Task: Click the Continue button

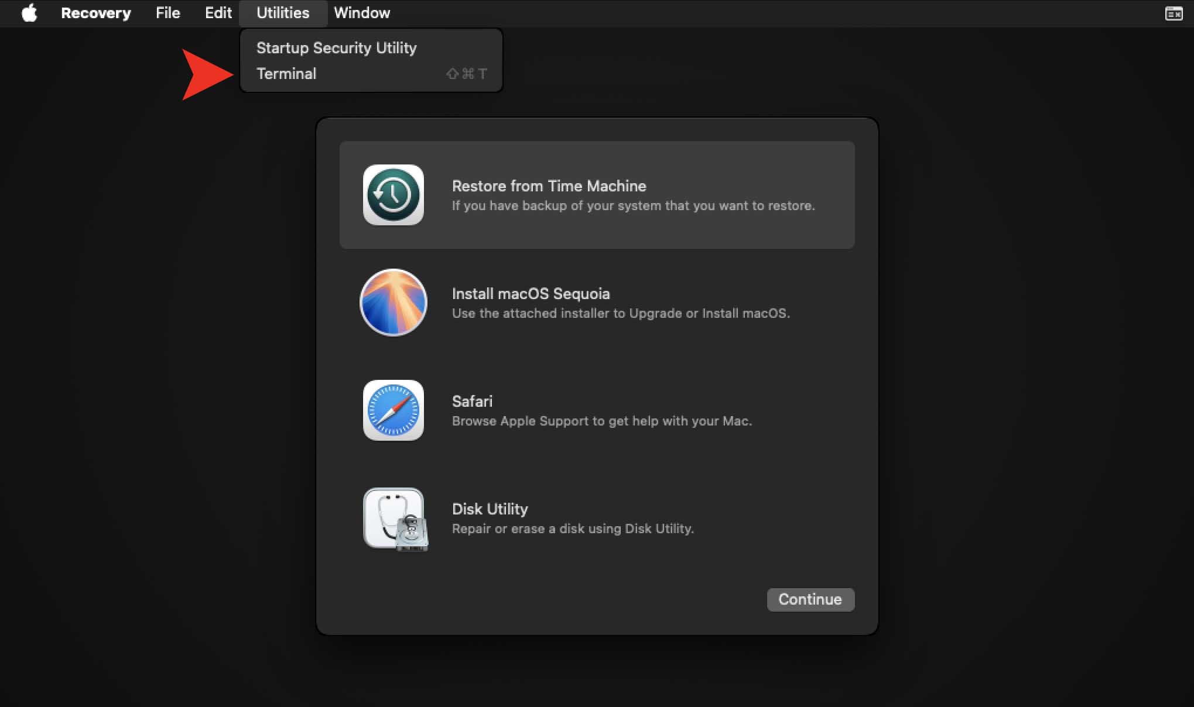Action: pyautogui.click(x=810, y=599)
